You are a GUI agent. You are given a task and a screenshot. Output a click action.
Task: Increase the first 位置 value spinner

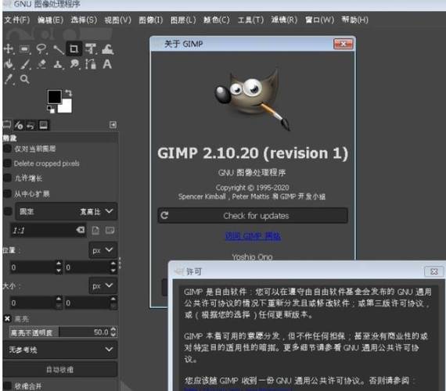point(59,264)
